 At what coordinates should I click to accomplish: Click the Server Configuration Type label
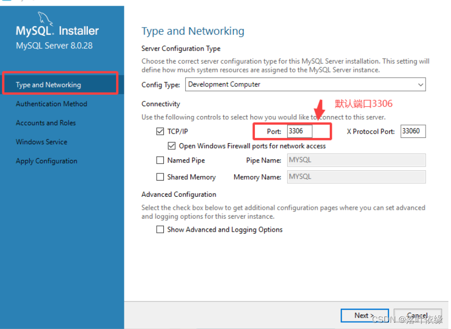point(181,48)
